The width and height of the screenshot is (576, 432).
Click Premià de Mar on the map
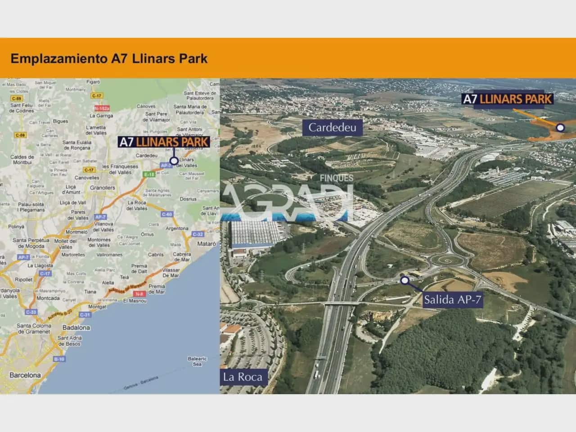point(157,289)
